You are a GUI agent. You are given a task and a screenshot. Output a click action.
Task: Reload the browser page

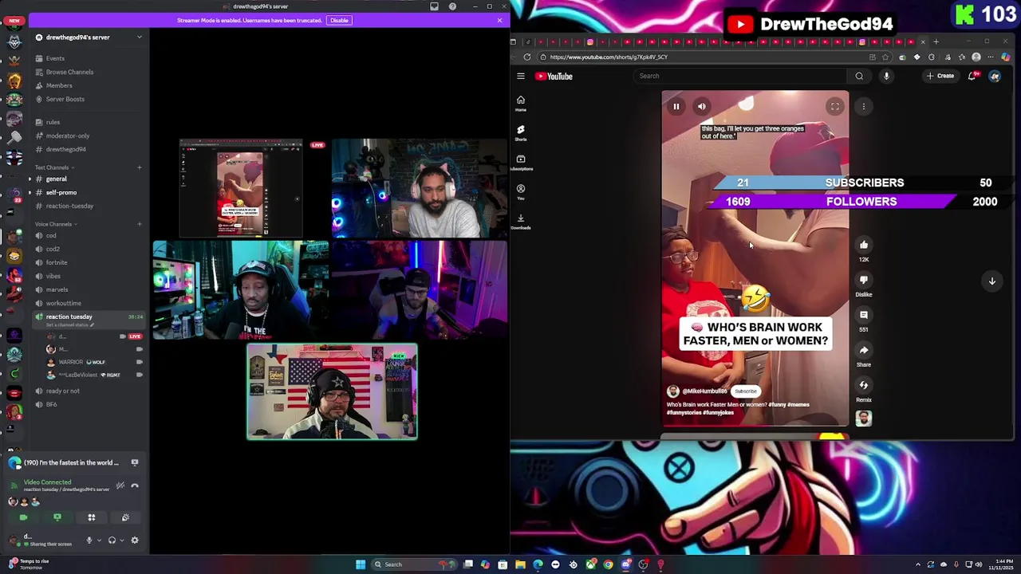tap(527, 57)
